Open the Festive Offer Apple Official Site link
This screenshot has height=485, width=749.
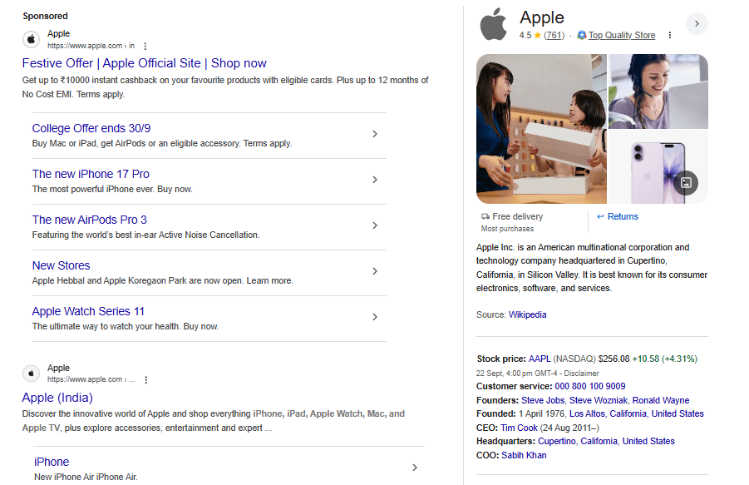[x=144, y=63]
